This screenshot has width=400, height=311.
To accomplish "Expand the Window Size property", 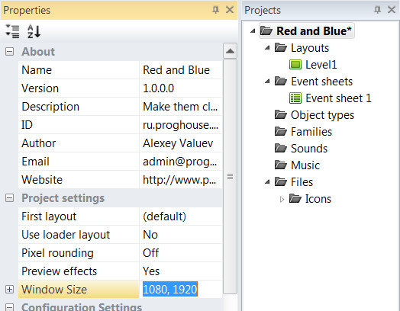I will pos(9,290).
